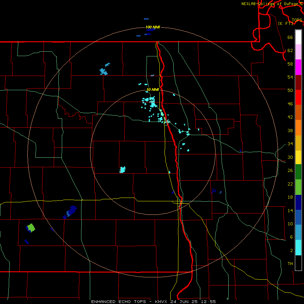Select the "TOPS" legend title
Image resolution: width=304 pixels, height=304 pixels.
(x=297, y=20)
